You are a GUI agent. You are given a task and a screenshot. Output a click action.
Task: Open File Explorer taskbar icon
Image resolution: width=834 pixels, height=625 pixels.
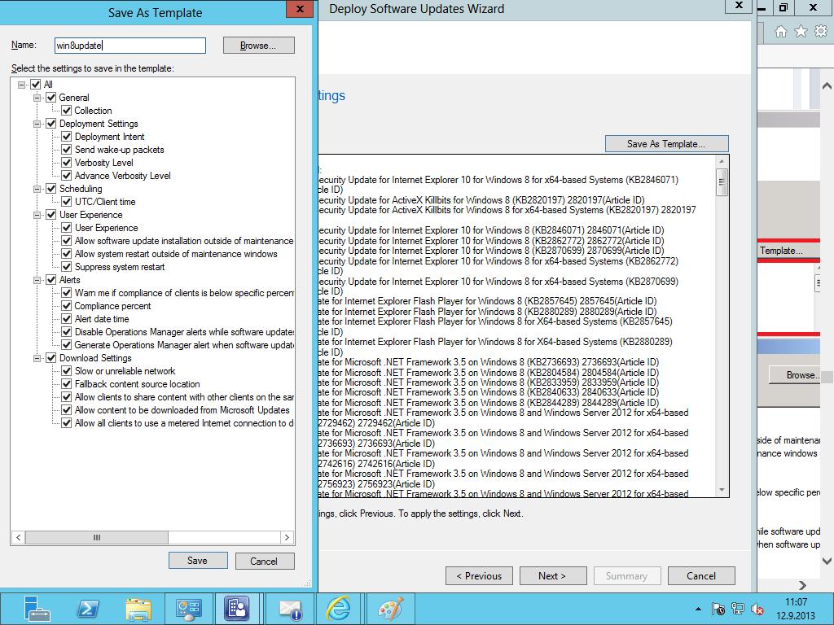[138, 609]
